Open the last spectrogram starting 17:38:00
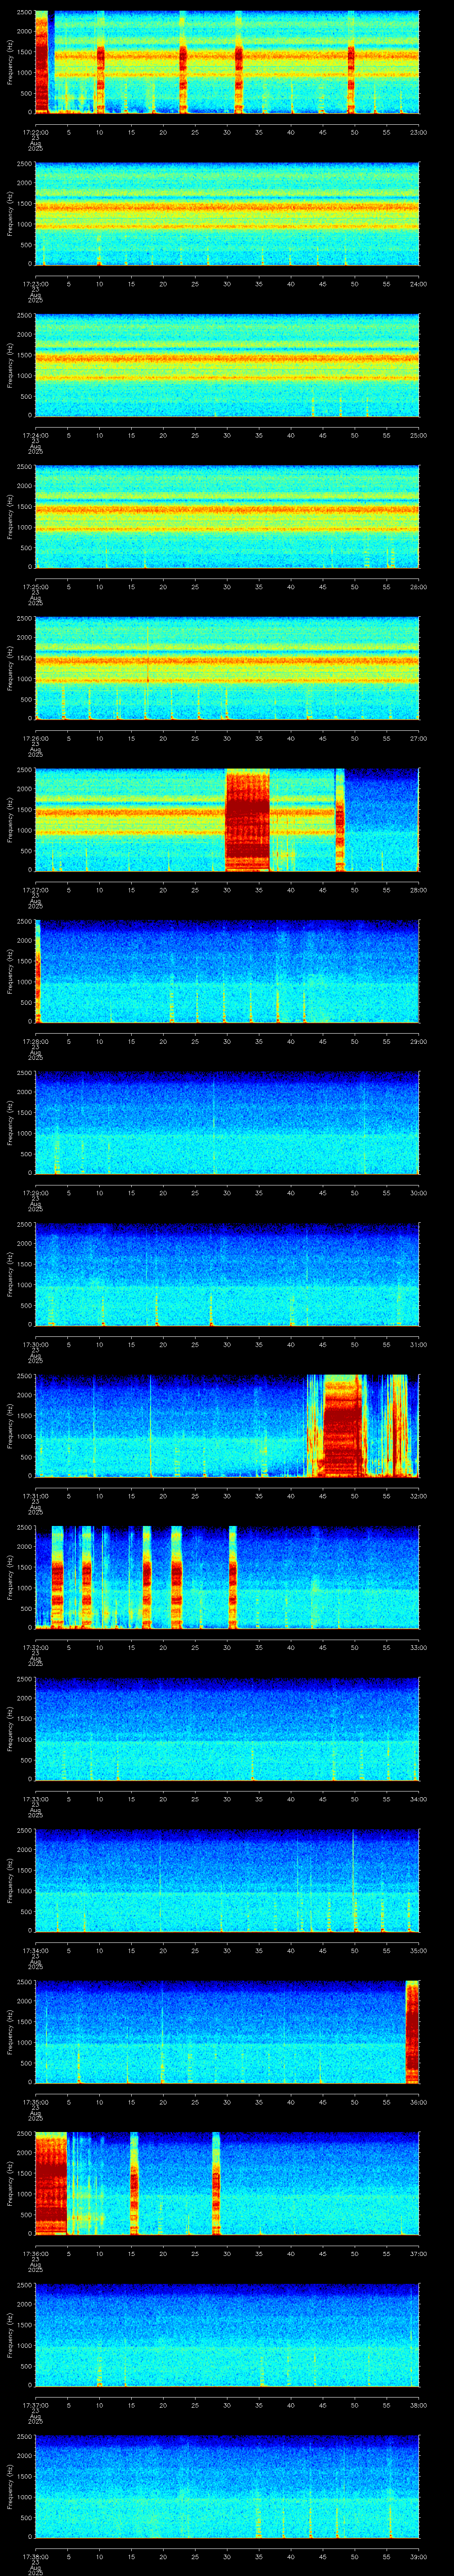Viewport: 454px width, 2576px height. coord(227,2486)
